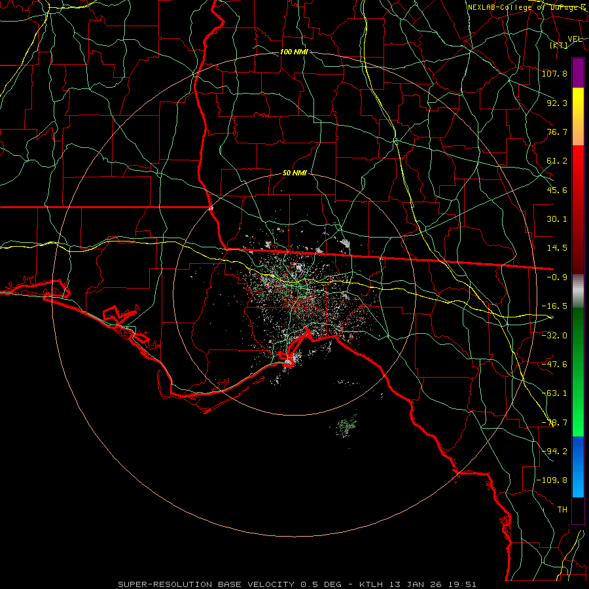Select the -32.0 velocity scale value

click(x=554, y=335)
